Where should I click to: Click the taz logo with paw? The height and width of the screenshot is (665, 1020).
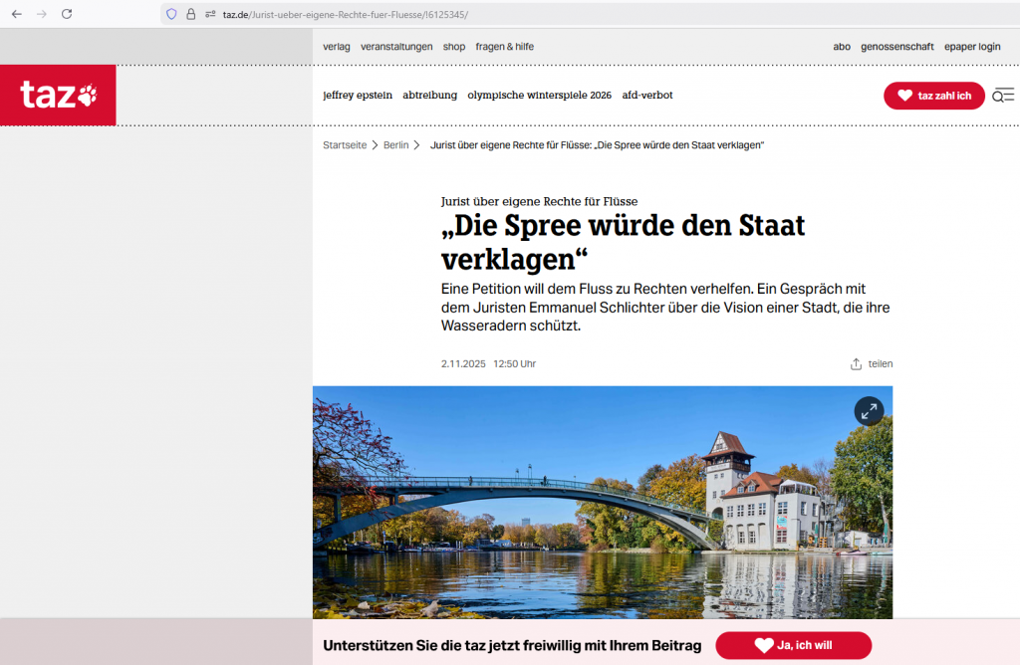(59, 96)
